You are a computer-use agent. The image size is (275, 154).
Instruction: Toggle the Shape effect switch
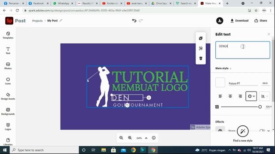tap(262, 130)
